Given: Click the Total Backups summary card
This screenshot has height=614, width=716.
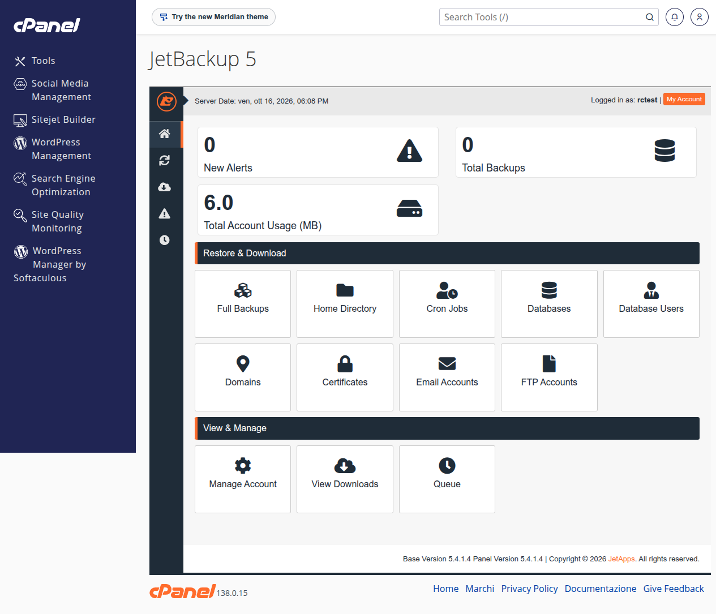Looking at the screenshot, I should coord(576,152).
